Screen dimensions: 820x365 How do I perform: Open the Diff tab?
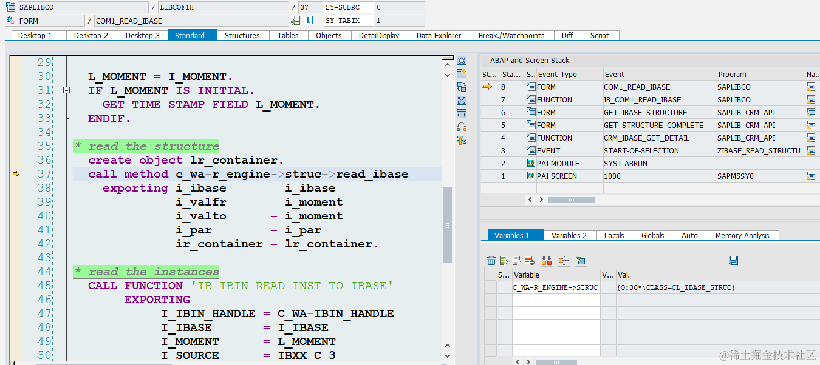pos(567,36)
